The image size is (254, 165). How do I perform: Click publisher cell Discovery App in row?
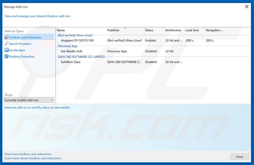pyautogui.click(x=117, y=51)
